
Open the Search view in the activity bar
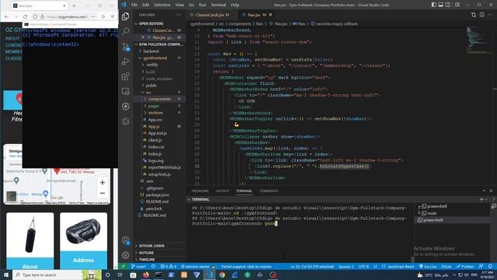[126, 31]
